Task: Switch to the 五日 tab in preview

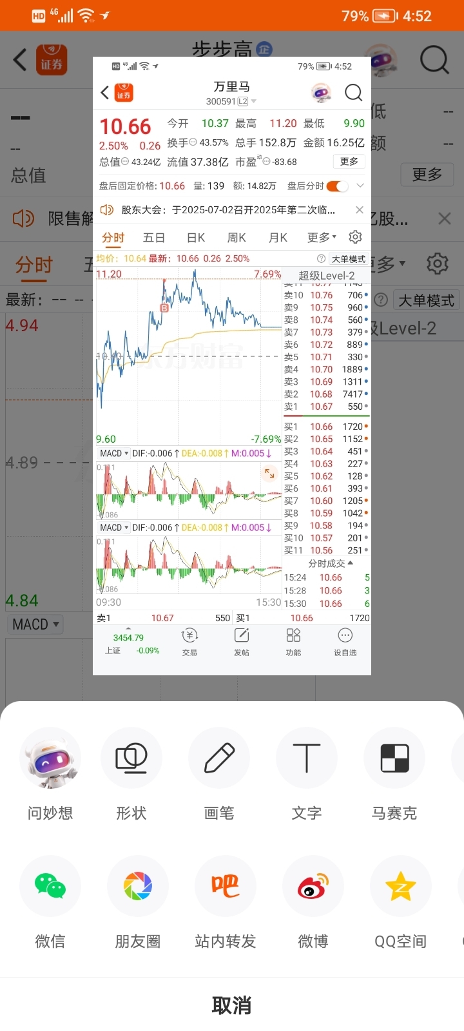Action: click(x=153, y=238)
